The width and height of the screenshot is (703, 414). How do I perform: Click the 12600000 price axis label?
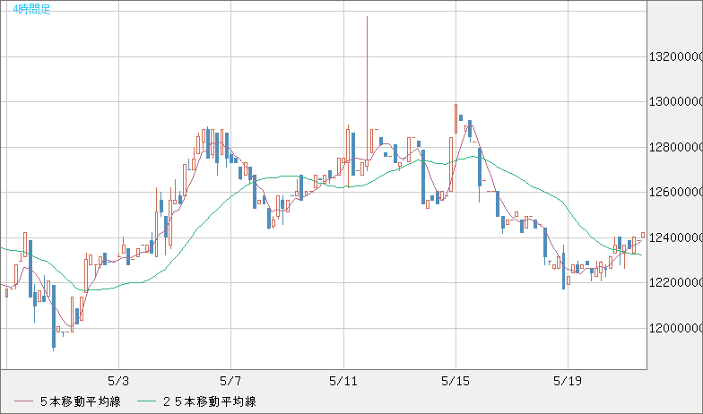(x=676, y=192)
